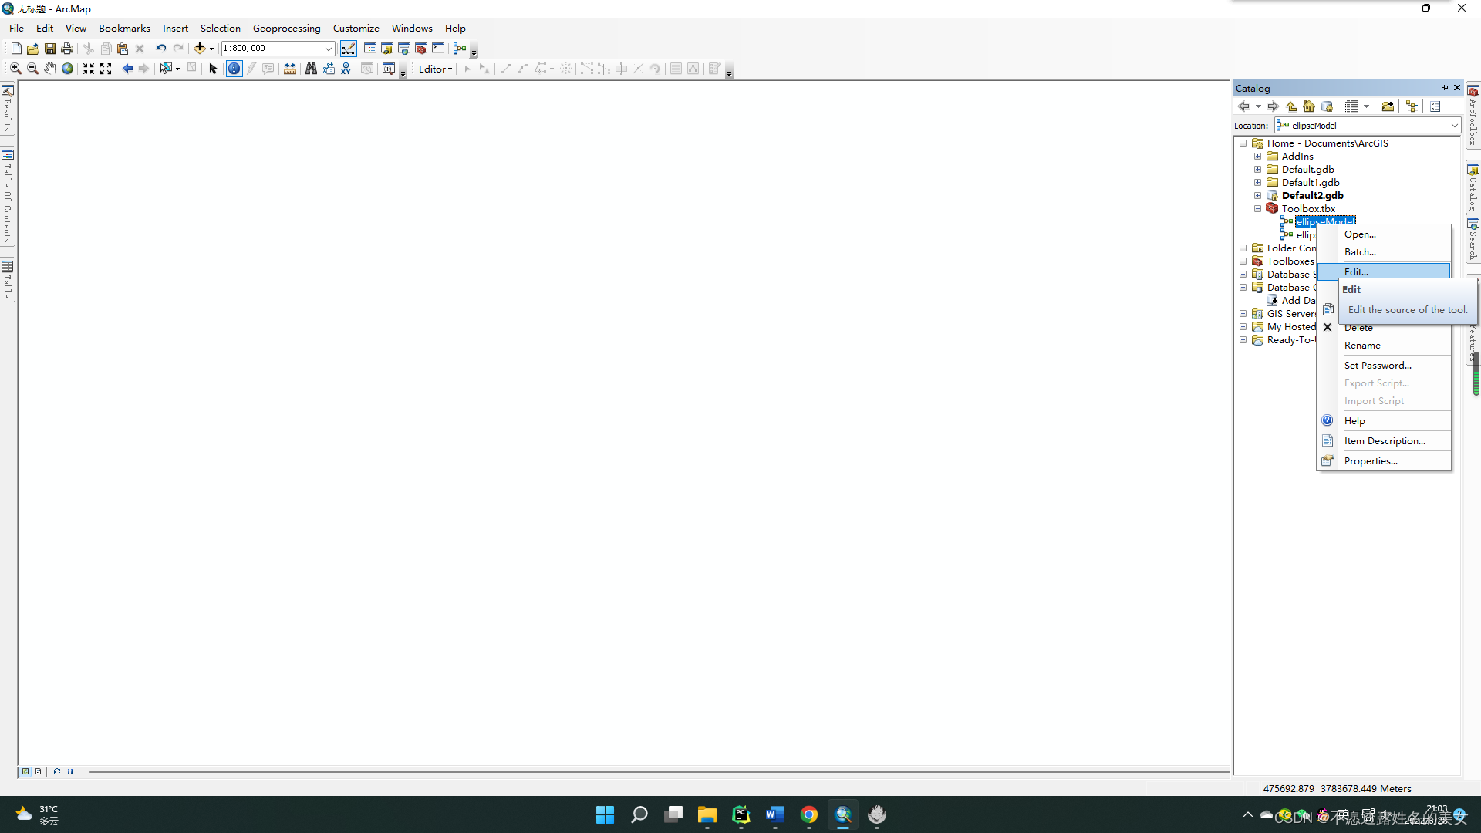Click Properties... in the context menu
The width and height of the screenshot is (1481, 833).
[1370, 461]
